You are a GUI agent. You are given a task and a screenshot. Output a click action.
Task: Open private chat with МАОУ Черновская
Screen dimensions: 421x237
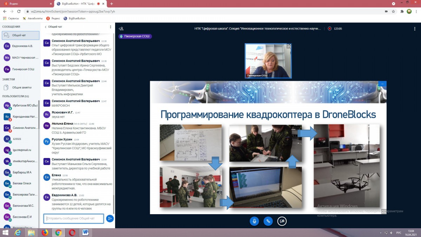click(x=20, y=58)
